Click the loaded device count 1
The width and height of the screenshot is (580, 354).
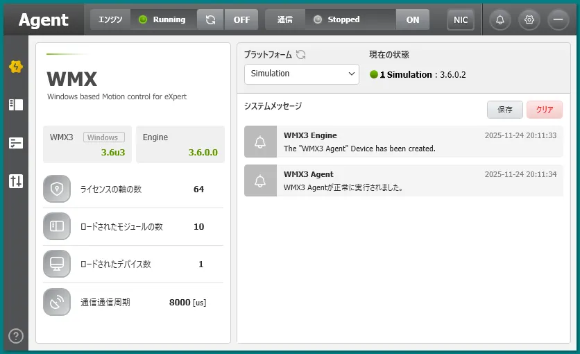pyautogui.click(x=201, y=264)
